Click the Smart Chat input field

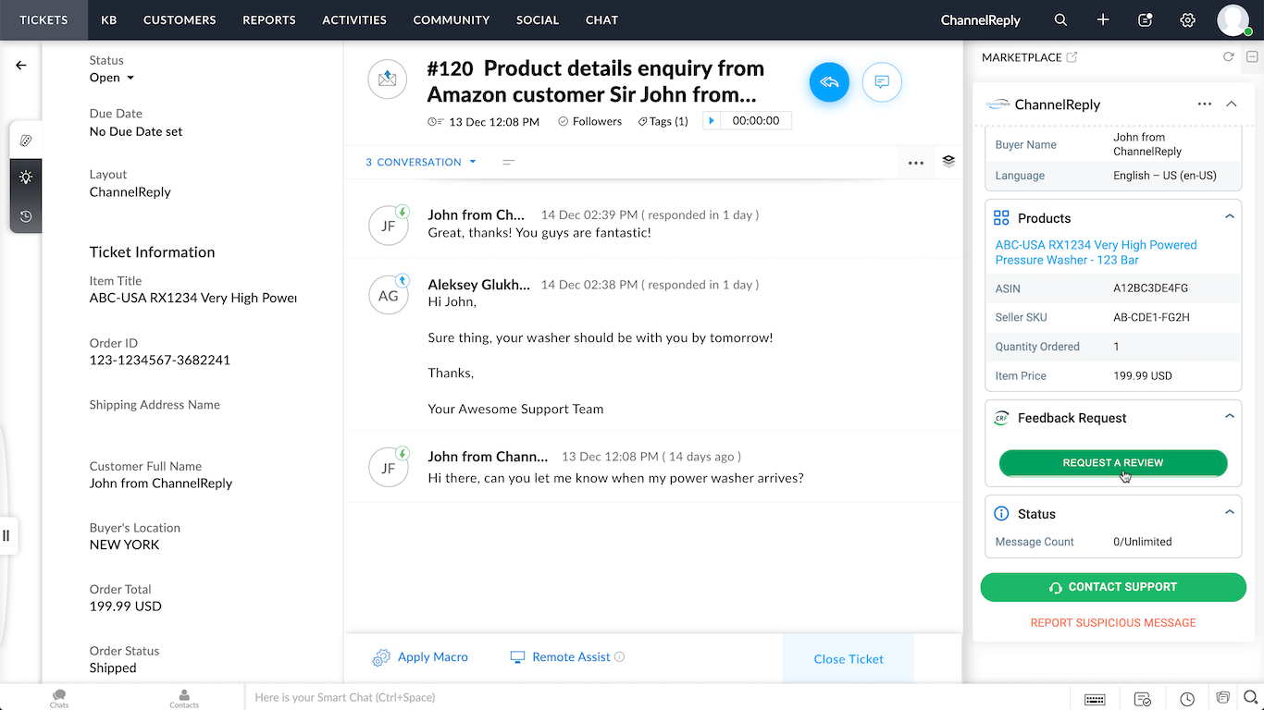coord(657,697)
